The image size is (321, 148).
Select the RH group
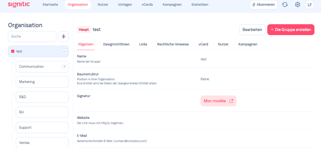click(42, 112)
